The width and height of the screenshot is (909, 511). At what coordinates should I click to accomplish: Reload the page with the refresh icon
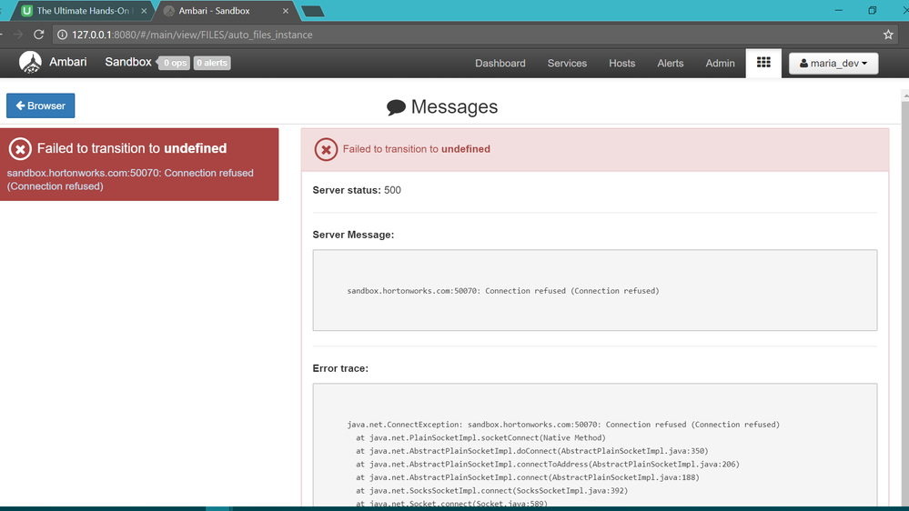tap(39, 35)
